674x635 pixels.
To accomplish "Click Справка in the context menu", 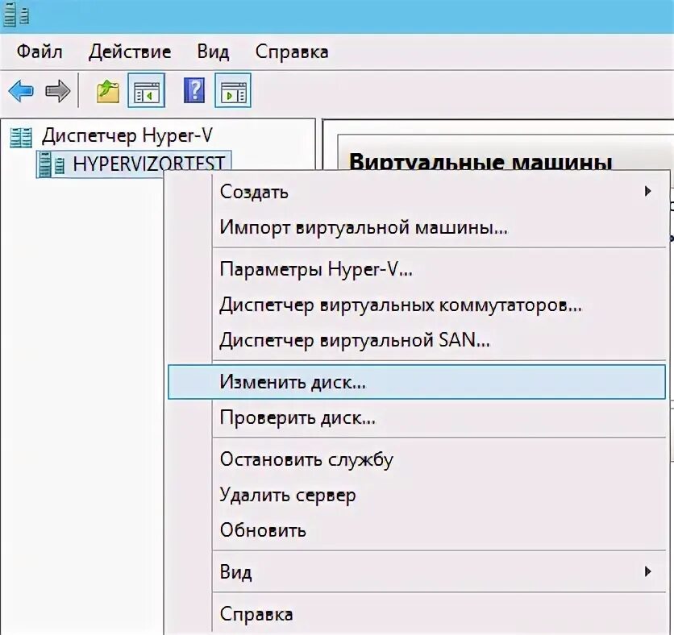I will (x=417, y=614).
